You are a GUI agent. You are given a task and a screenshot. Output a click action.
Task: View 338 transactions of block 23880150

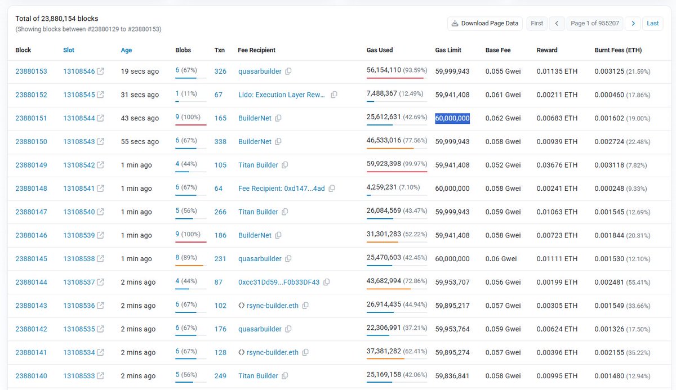click(x=220, y=142)
